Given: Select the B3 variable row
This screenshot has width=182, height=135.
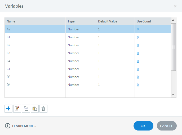Looking at the screenshot, I should pos(34,53).
